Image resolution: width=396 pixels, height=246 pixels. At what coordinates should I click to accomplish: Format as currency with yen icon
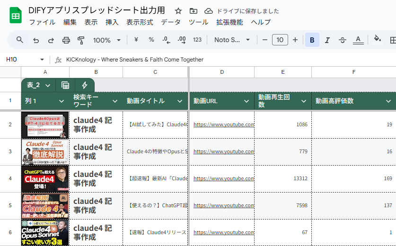(136, 40)
